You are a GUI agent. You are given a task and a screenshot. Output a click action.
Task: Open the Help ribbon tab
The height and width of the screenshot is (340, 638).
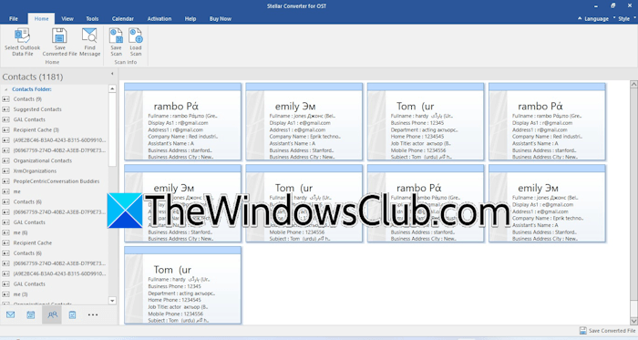[x=190, y=19]
